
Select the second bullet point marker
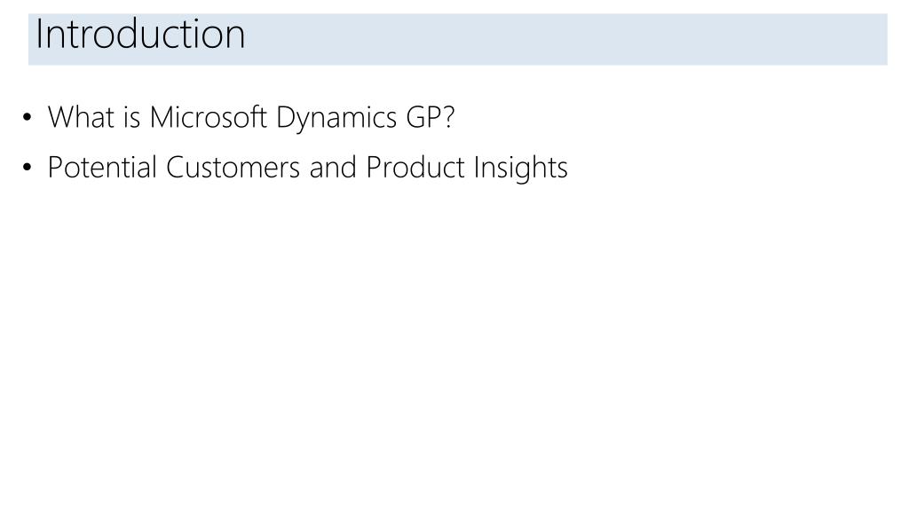[x=28, y=168]
